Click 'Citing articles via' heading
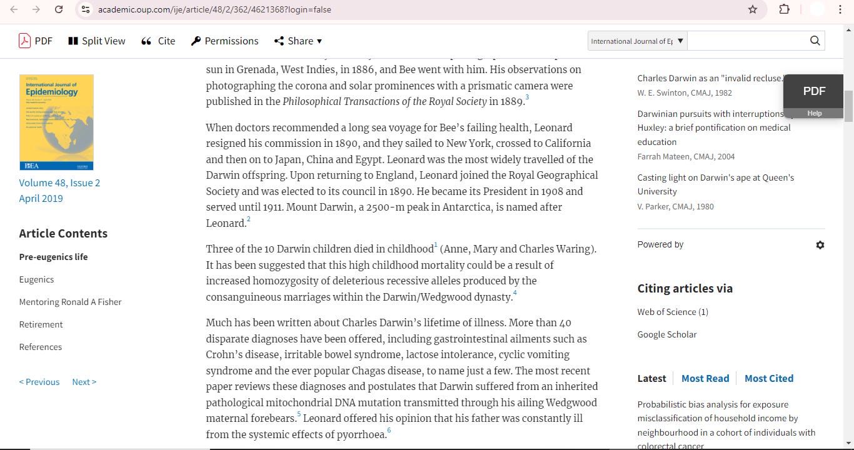 pyautogui.click(x=685, y=288)
